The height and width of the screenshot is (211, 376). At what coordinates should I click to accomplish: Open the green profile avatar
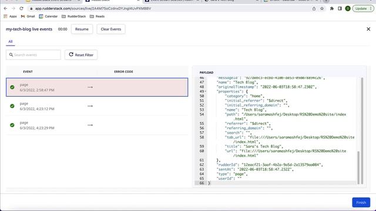(x=348, y=8)
